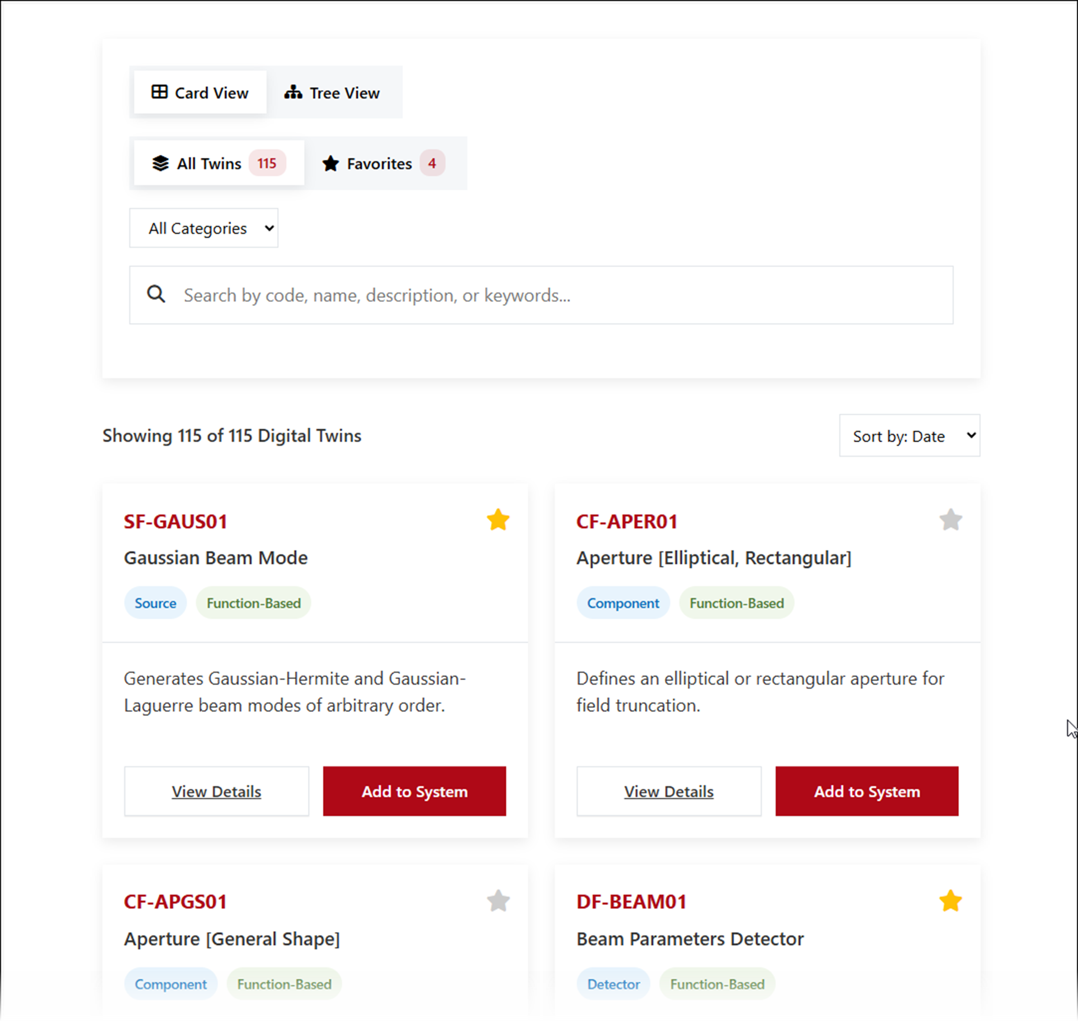Click the Favorites star icon in tab
The height and width of the screenshot is (1022, 1078).
[x=330, y=163]
